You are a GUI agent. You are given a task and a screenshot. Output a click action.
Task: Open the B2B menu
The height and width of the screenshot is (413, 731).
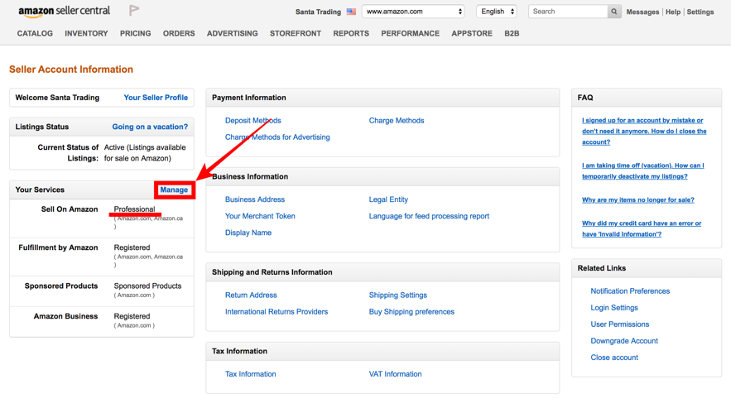(512, 34)
